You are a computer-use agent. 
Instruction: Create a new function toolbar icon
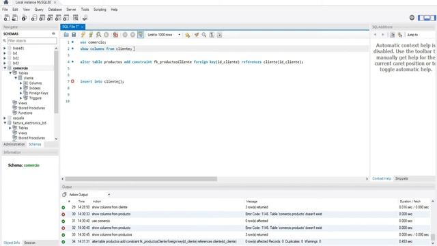pos(66,18)
